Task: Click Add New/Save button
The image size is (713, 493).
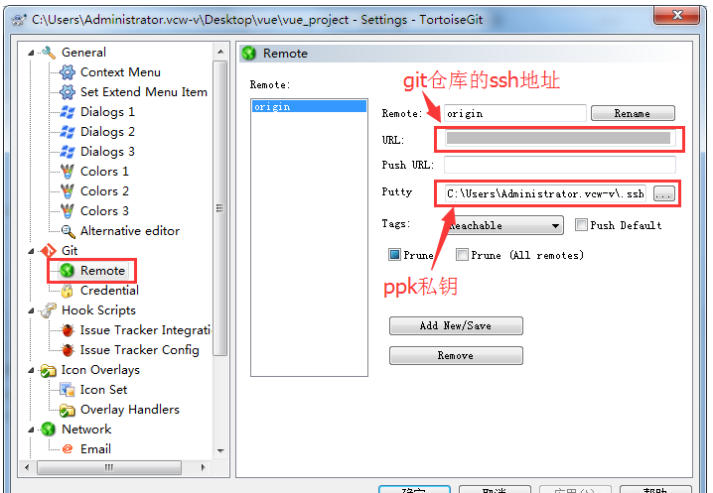Action: (456, 325)
